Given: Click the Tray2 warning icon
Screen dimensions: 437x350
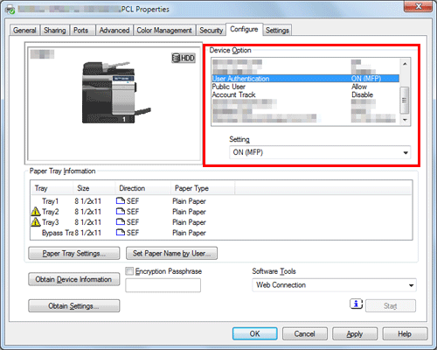Looking at the screenshot, I should click(x=36, y=212).
